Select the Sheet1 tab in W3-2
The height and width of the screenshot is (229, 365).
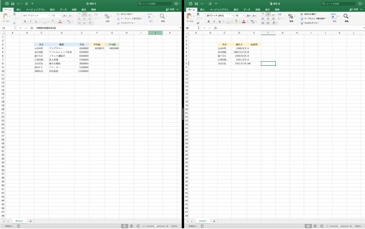pyautogui.click(x=203, y=221)
